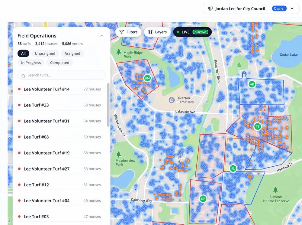Open the DP canvasser marker
The width and height of the screenshot is (302, 225).
[x=203, y=199]
